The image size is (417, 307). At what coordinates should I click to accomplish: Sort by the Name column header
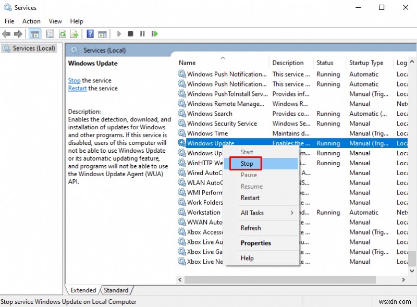point(223,63)
